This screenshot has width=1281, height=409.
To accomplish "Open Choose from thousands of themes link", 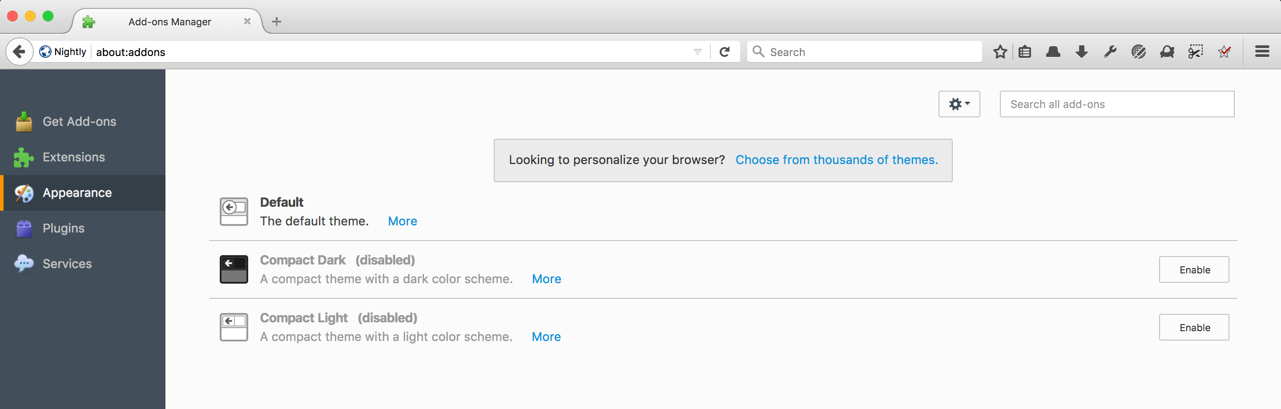I will point(836,160).
